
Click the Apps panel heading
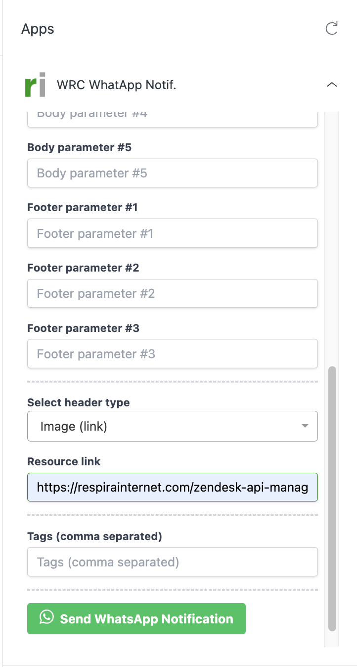[x=37, y=29]
